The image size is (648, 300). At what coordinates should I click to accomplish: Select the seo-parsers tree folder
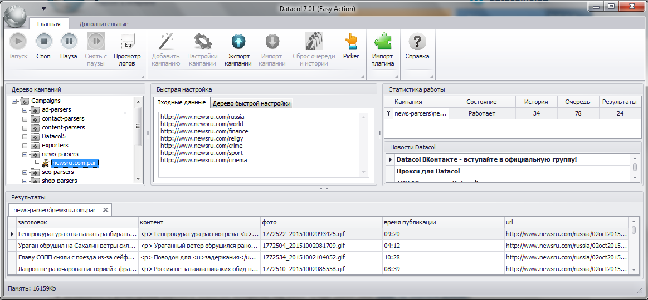click(x=58, y=172)
